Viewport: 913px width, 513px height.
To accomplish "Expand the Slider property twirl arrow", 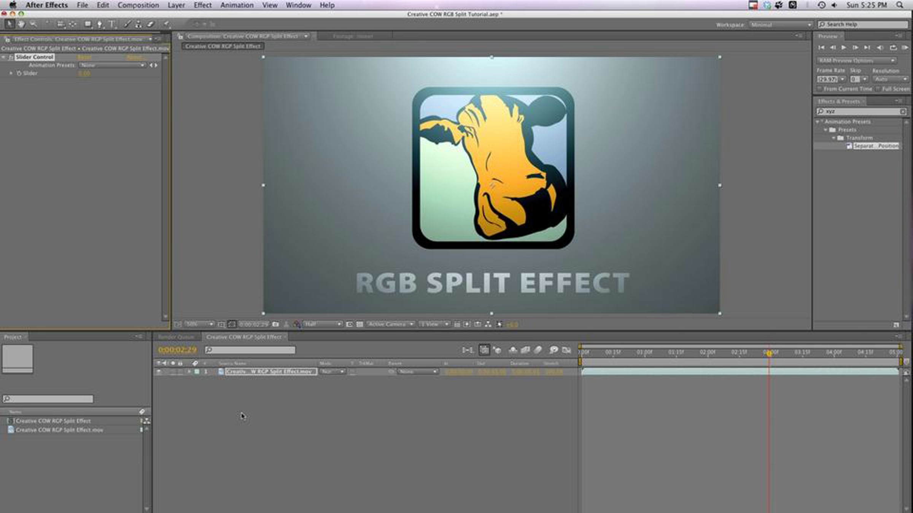I will click(11, 73).
